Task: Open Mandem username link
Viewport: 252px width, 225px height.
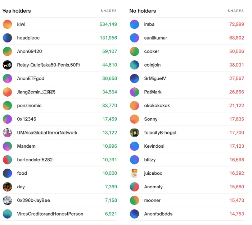Action: (26, 146)
